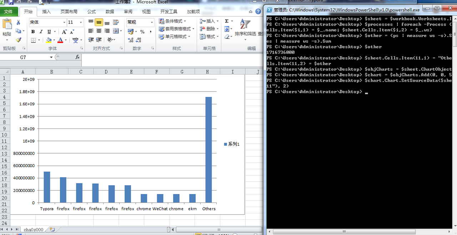Open the number format dropdown showing 常规

click(x=152, y=22)
